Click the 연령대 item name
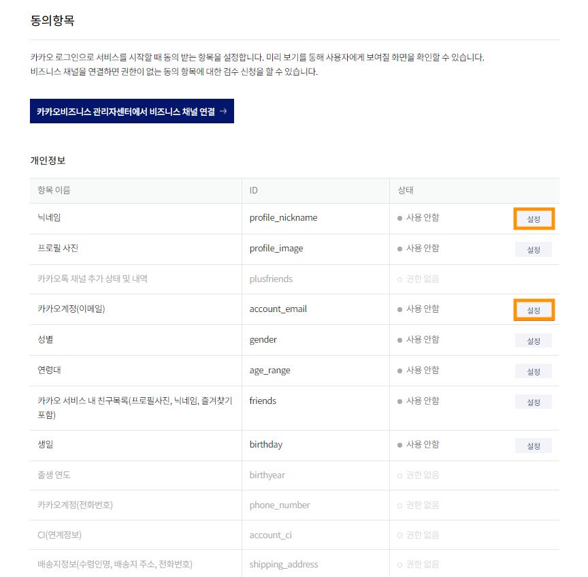This screenshot has width=588, height=577. 49,370
